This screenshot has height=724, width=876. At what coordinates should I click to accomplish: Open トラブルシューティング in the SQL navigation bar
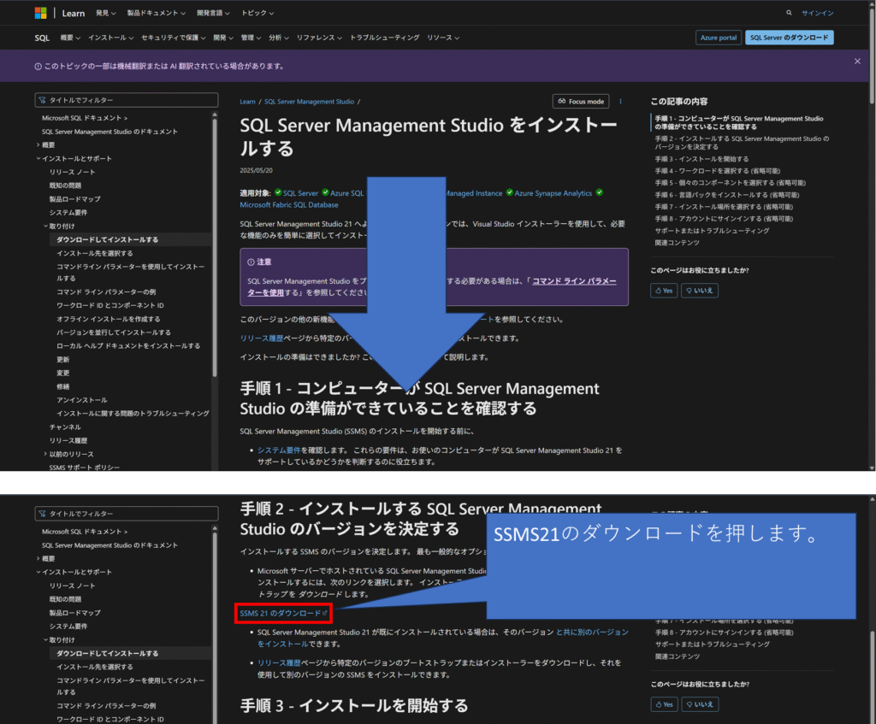coord(384,38)
